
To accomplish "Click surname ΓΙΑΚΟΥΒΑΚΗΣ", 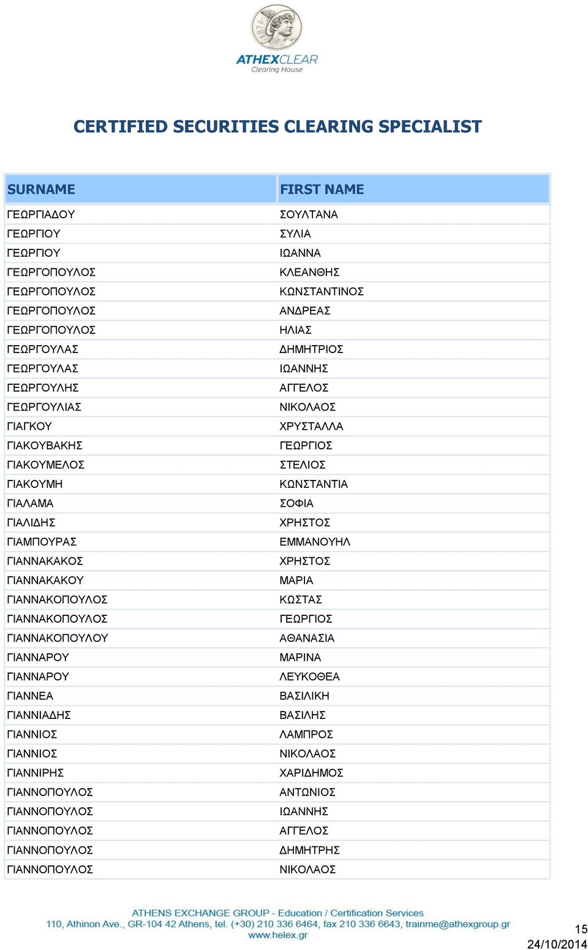I will [x=45, y=446].
